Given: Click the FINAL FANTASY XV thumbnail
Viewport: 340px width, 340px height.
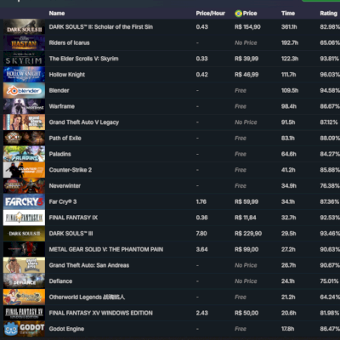Looking at the screenshot, I should (x=24, y=313).
